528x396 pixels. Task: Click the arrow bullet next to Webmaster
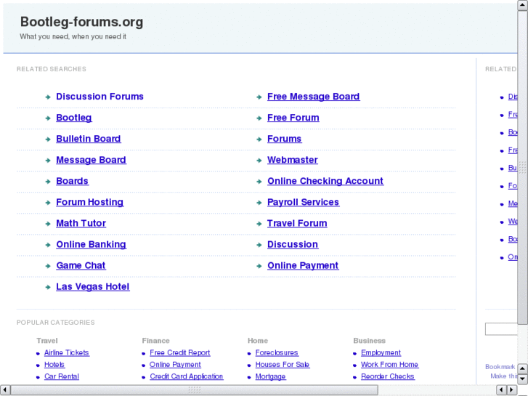(259, 161)
